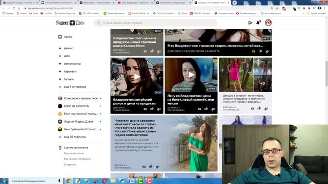Open comments on Владивосток Блог Калина-Молл card
The width and height of the screenshot is (328, 184).
(x=145, y=51)
